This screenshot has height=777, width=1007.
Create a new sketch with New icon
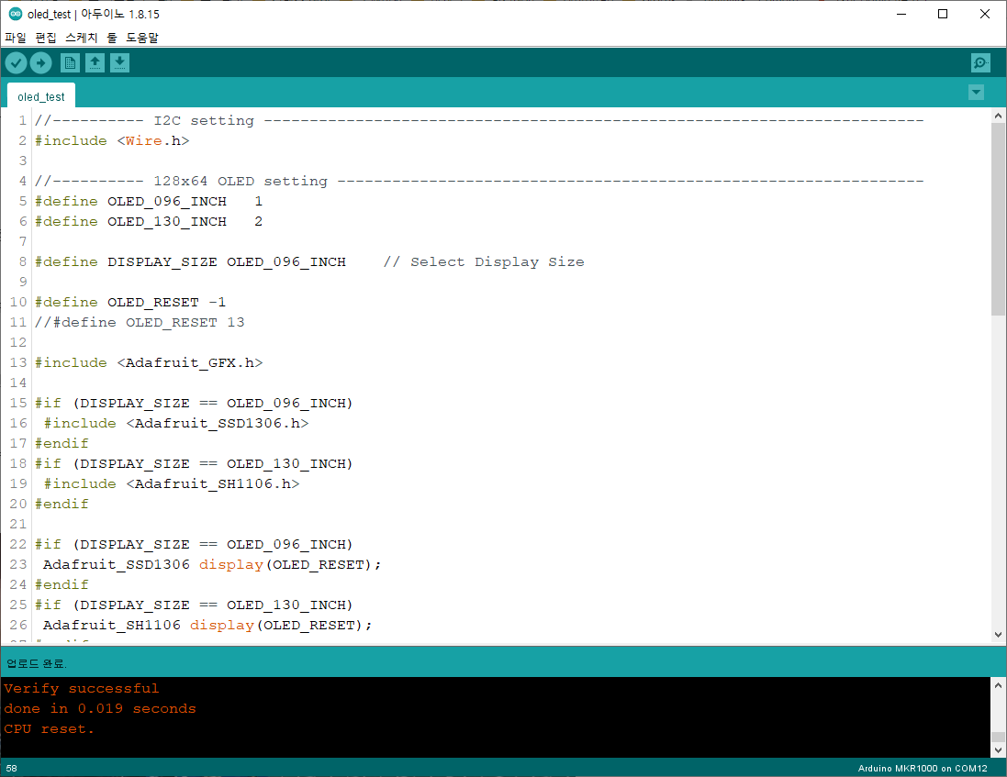70,63
